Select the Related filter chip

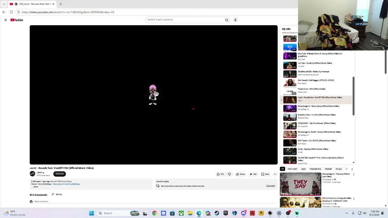[328, 169]
